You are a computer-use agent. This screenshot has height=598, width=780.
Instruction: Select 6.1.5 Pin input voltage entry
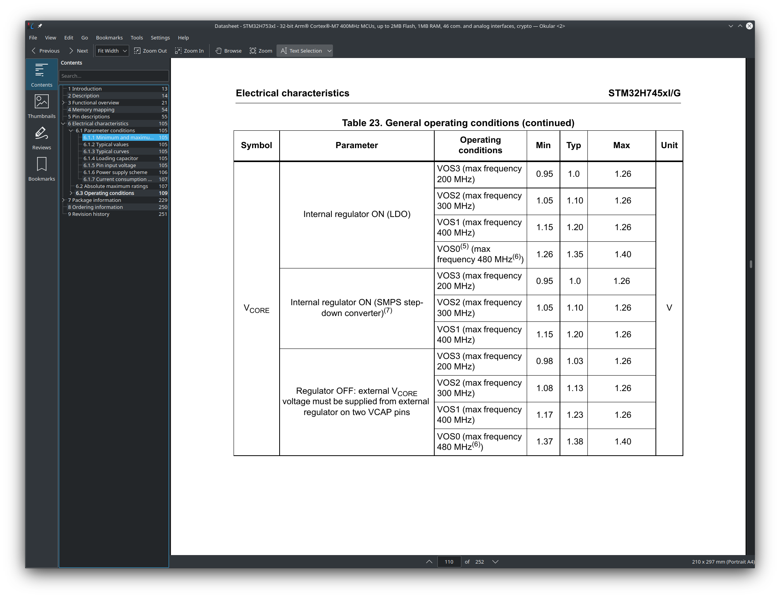(125, 165)
